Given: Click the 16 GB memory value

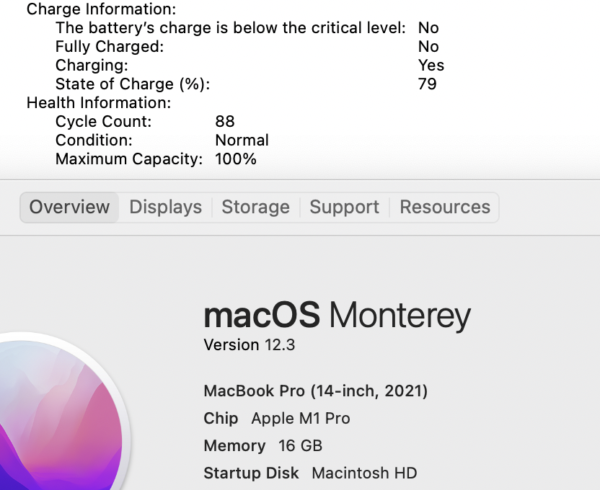Looking at the screenshot, I should [x=300, y=446].
